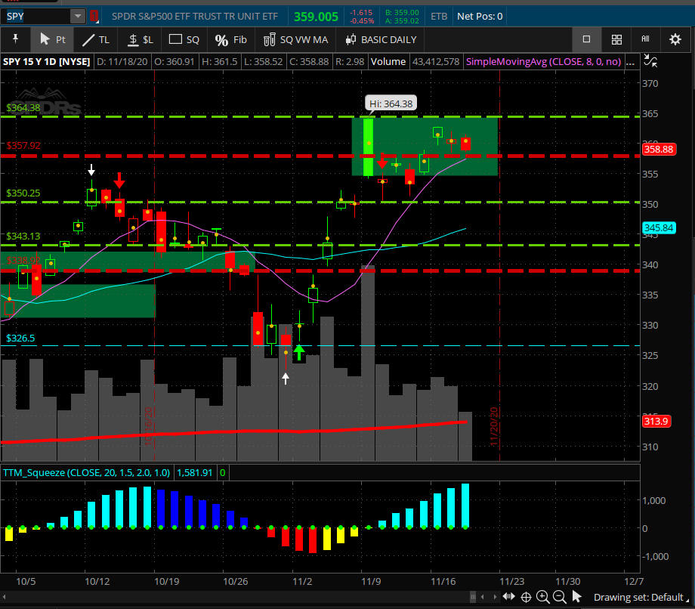Image resolution: width=695 pixels, height=609 pixels.
Task: Click SimpleMovingAvg (CLOSE, 8, 0, no) label
Action: tap(543, 62)
